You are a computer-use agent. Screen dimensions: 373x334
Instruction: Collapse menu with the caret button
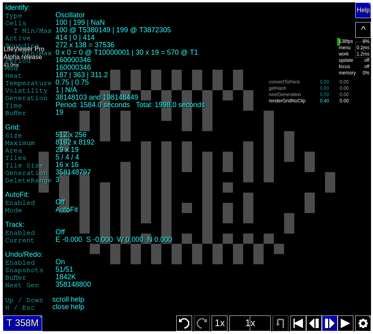tap(363, 30)
